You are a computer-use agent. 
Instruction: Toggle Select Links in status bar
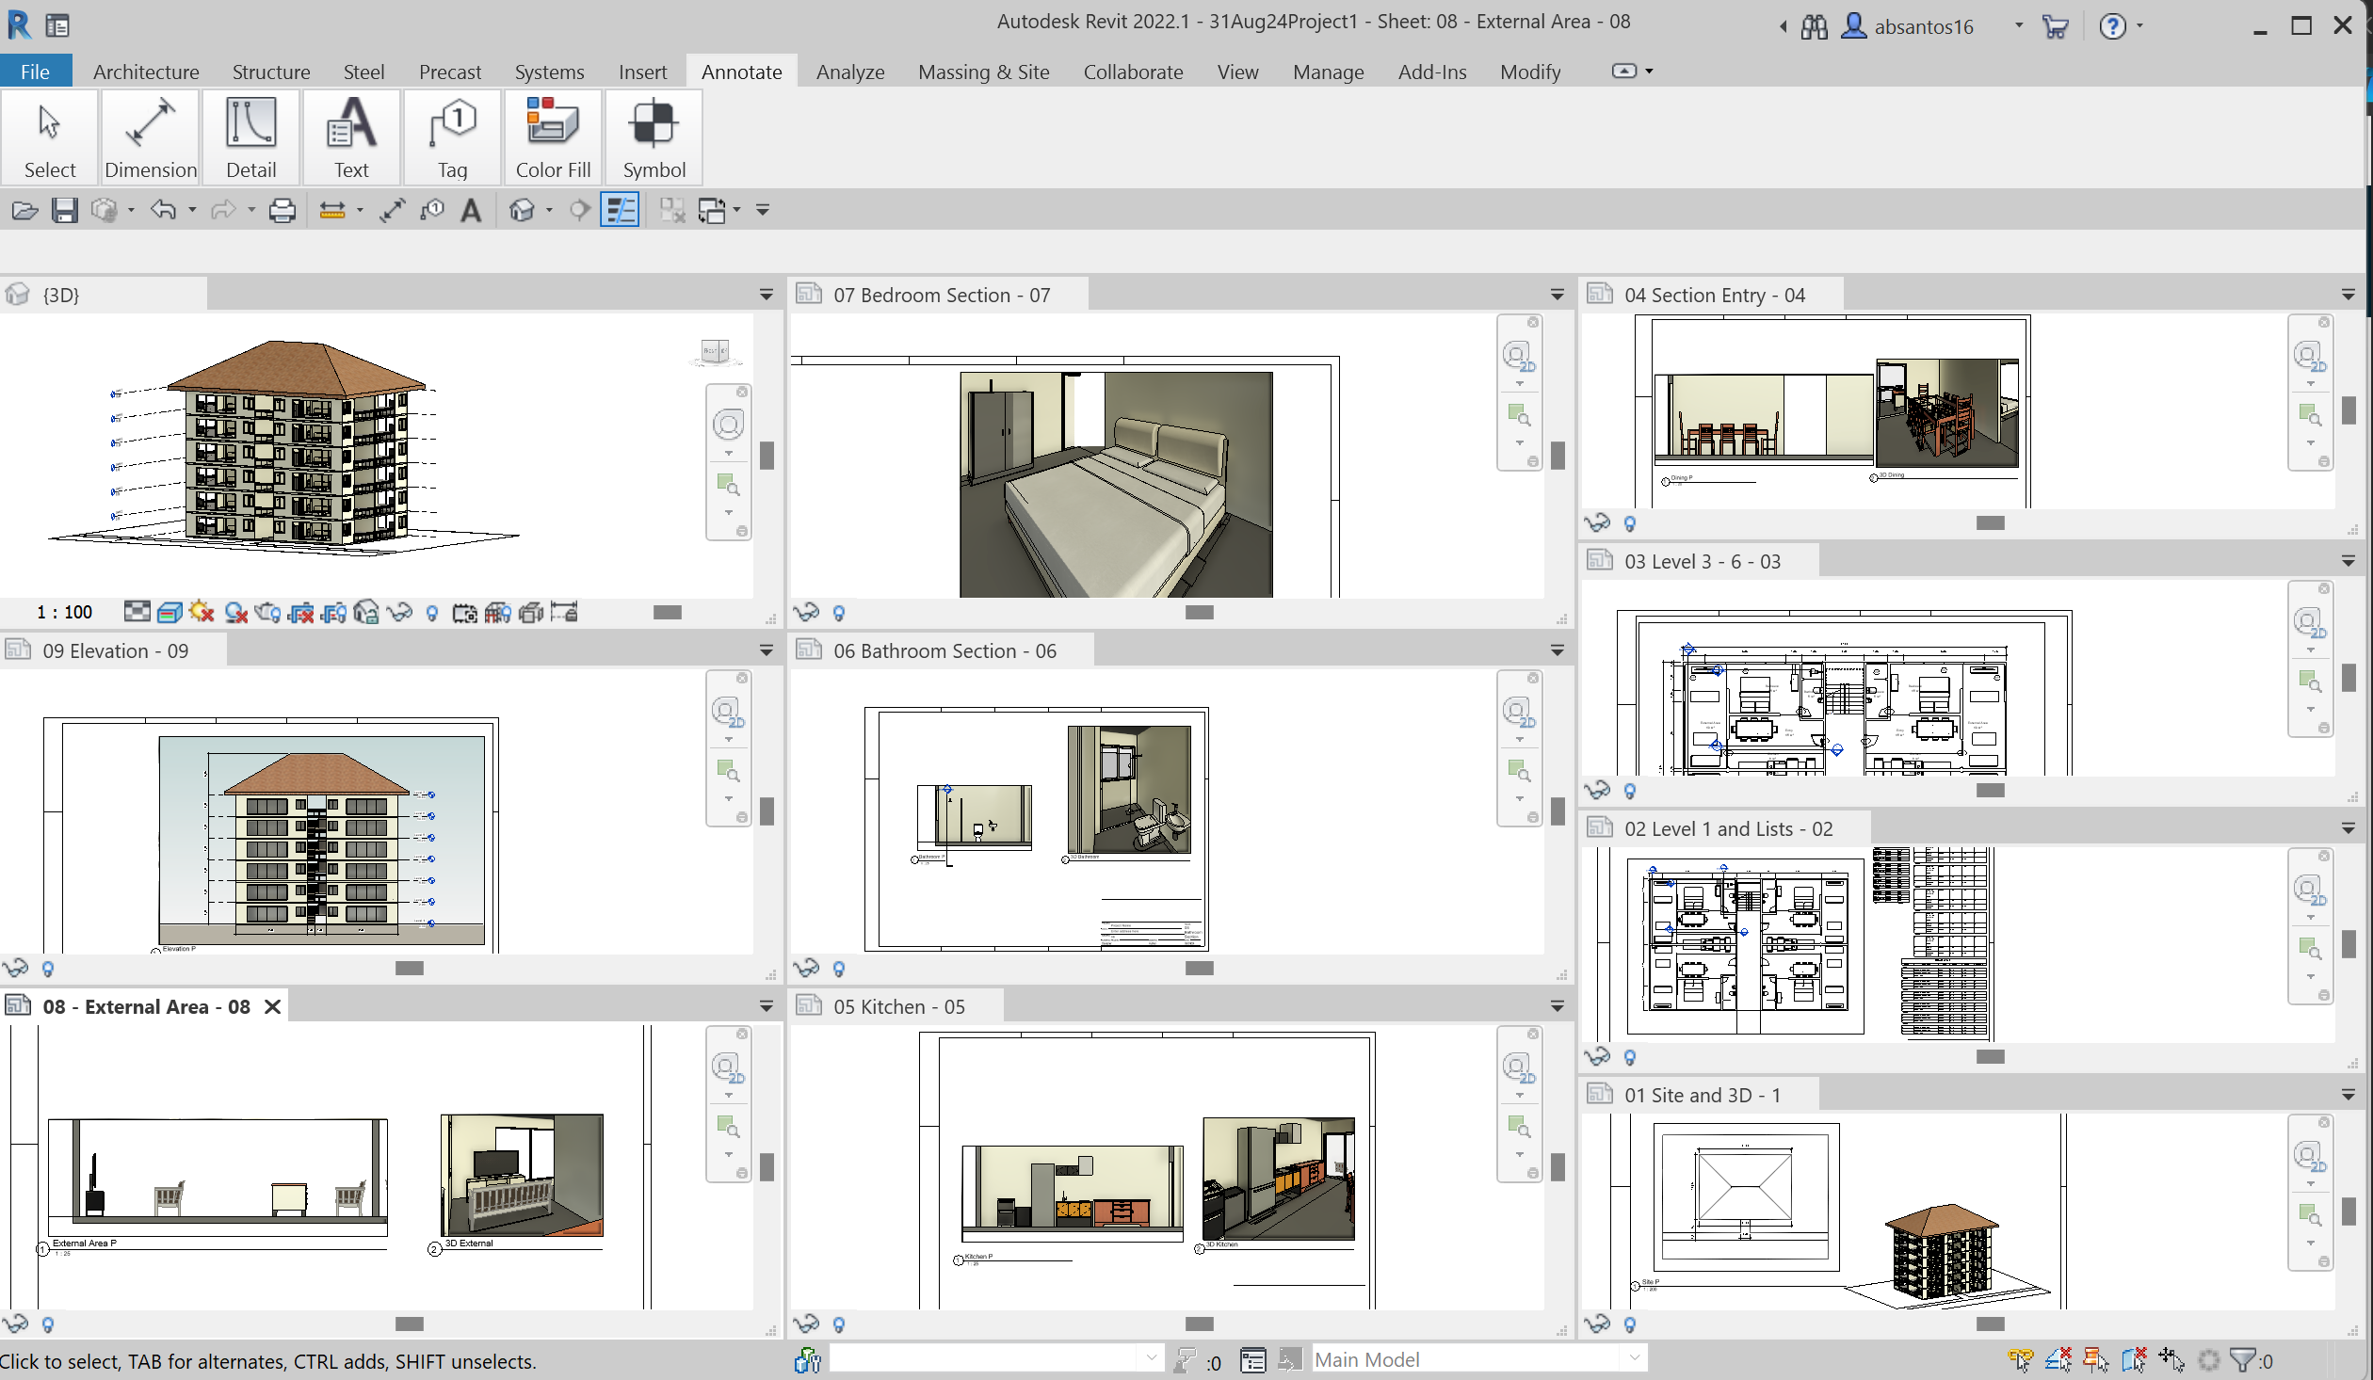[x=2021, y=1360]
